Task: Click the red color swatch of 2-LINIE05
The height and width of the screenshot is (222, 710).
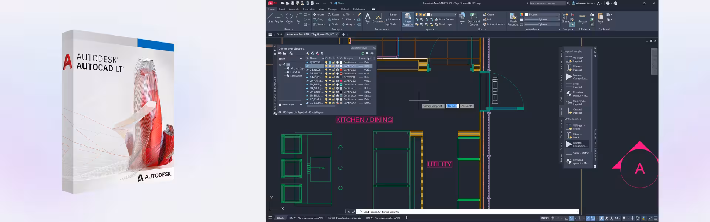Action: (x=341, y=70)
